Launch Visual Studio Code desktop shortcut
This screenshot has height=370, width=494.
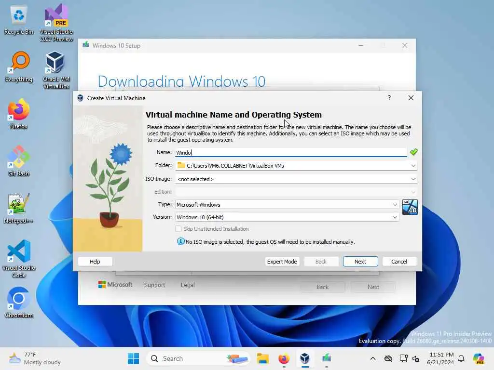[19, 259]
